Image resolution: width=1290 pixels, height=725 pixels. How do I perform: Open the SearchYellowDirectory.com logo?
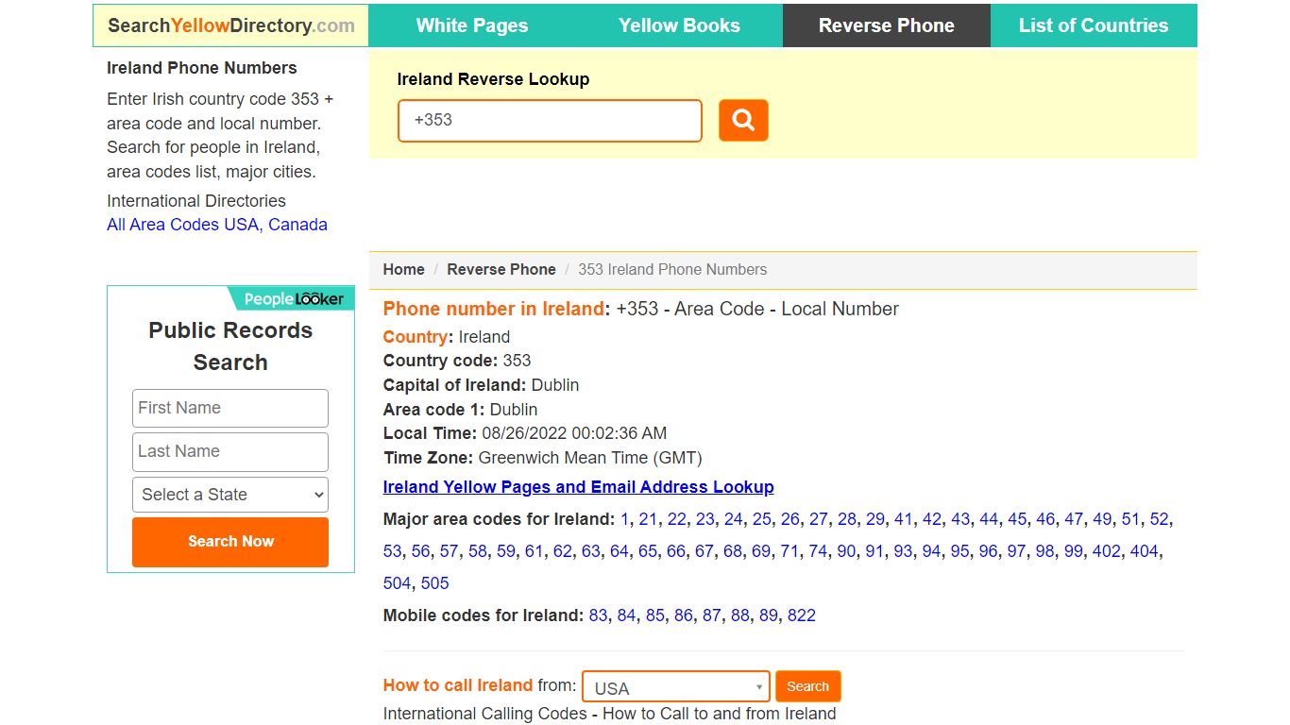230,25
